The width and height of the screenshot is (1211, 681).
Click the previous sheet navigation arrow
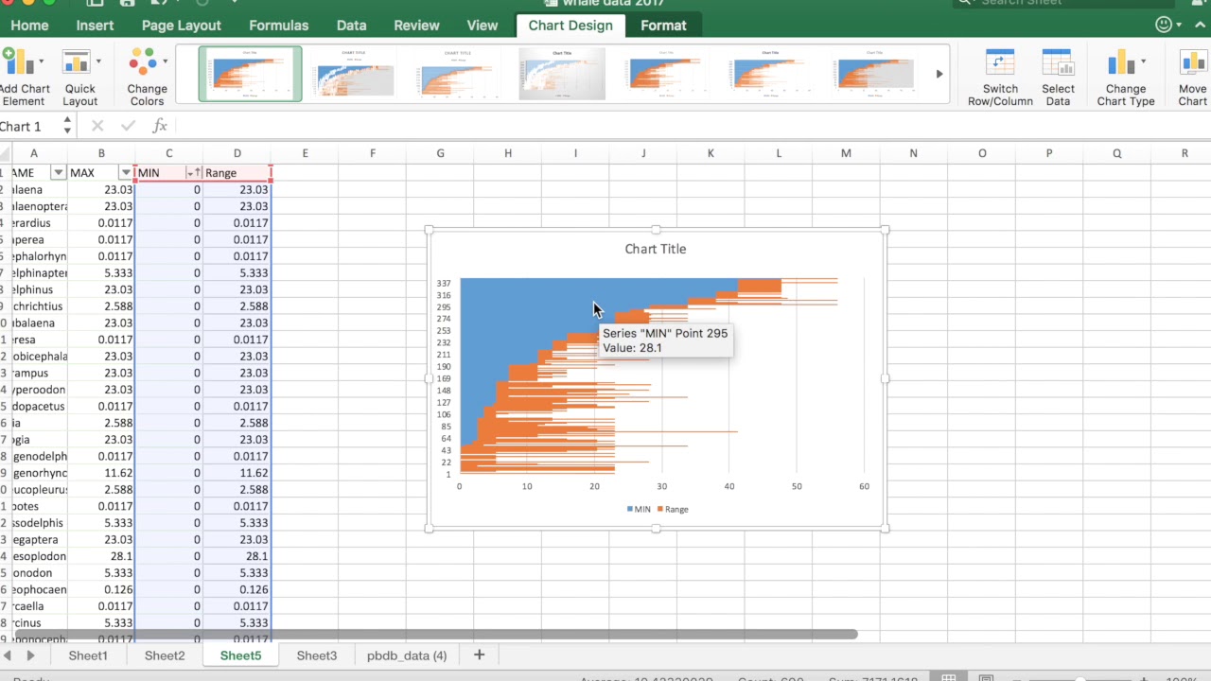pos(8,655)
